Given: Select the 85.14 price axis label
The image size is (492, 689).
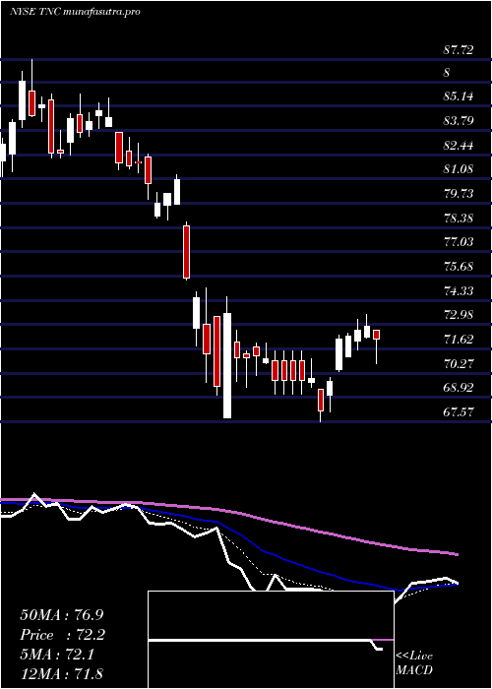Looking at the screenshot, I should point(459,95).
